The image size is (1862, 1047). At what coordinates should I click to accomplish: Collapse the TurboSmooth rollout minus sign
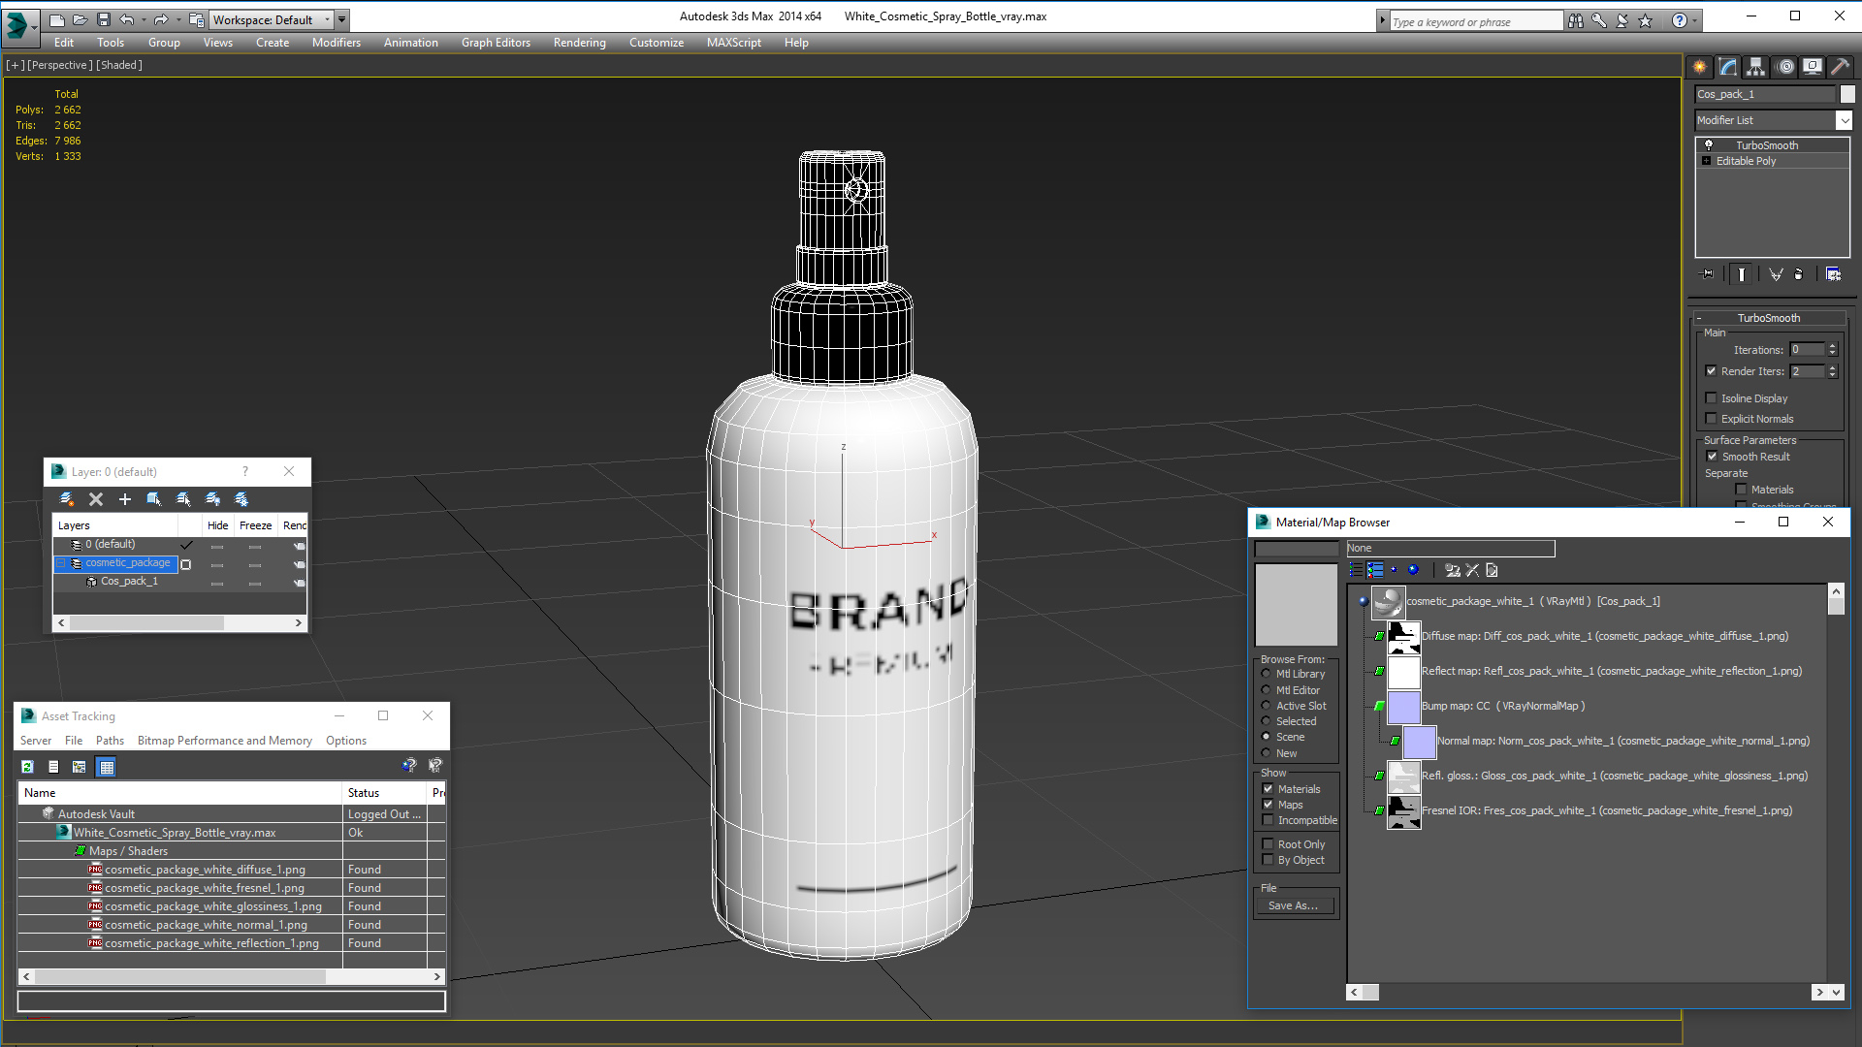1699,318
